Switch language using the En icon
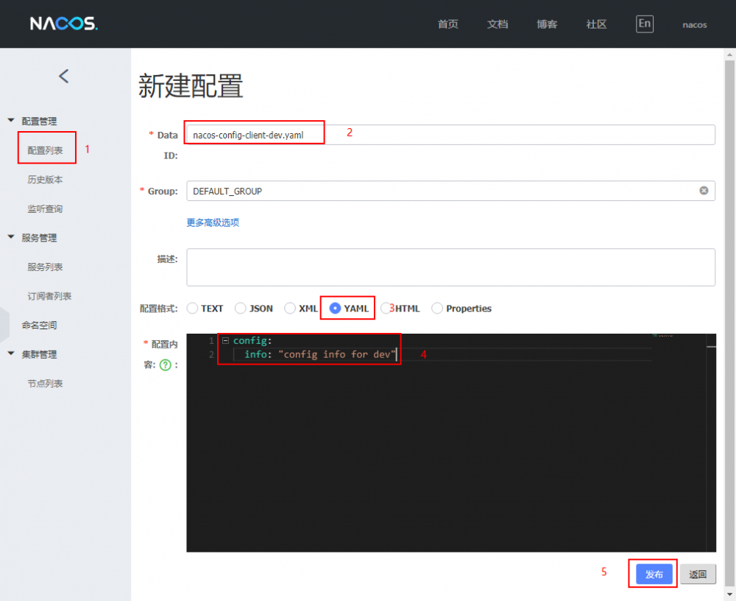Screen dimensions: 736x601 click(644, 24)
